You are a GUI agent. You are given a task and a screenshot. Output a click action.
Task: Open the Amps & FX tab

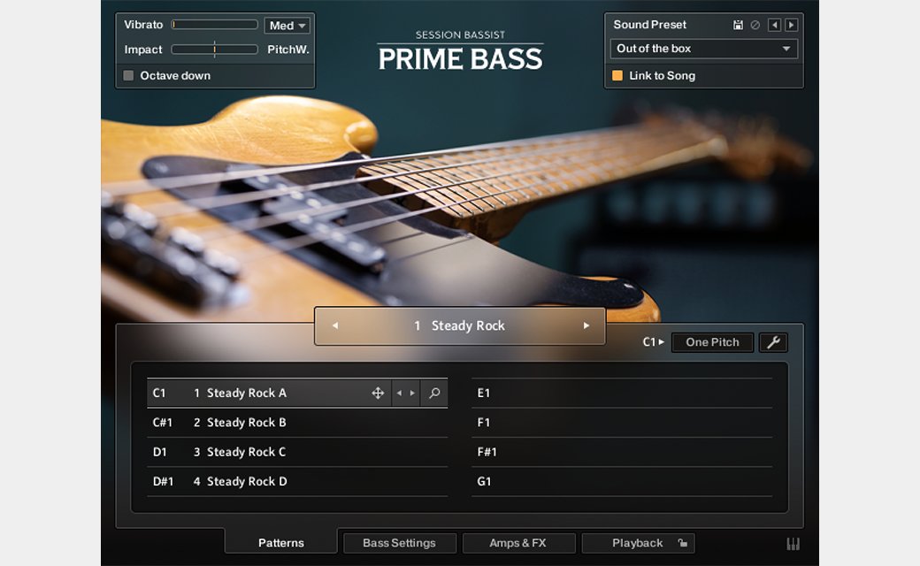tap(518, 543)
